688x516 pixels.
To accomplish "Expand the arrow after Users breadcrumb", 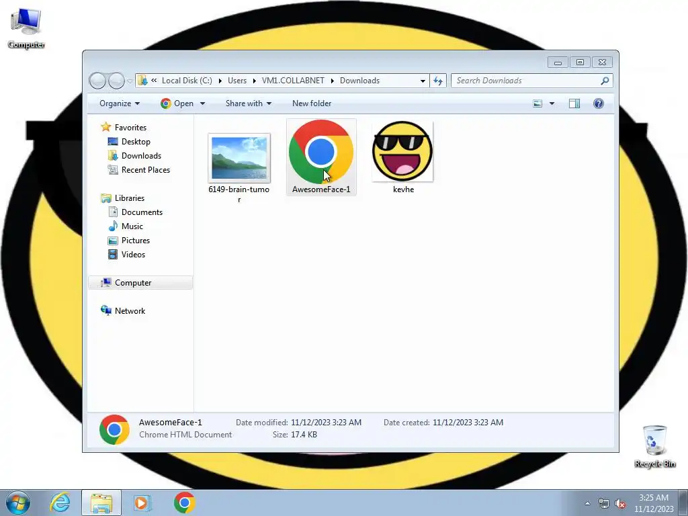I will [254, 81].
